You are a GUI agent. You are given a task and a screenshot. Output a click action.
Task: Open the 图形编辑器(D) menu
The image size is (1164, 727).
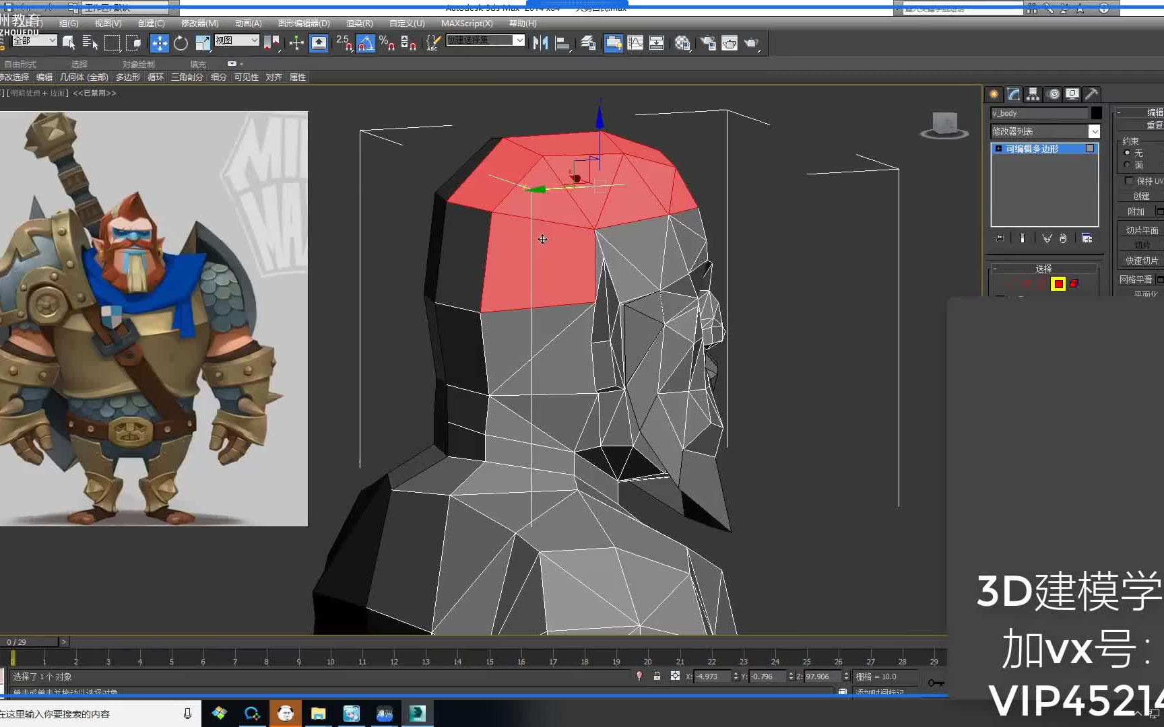(x=304, y=24)
